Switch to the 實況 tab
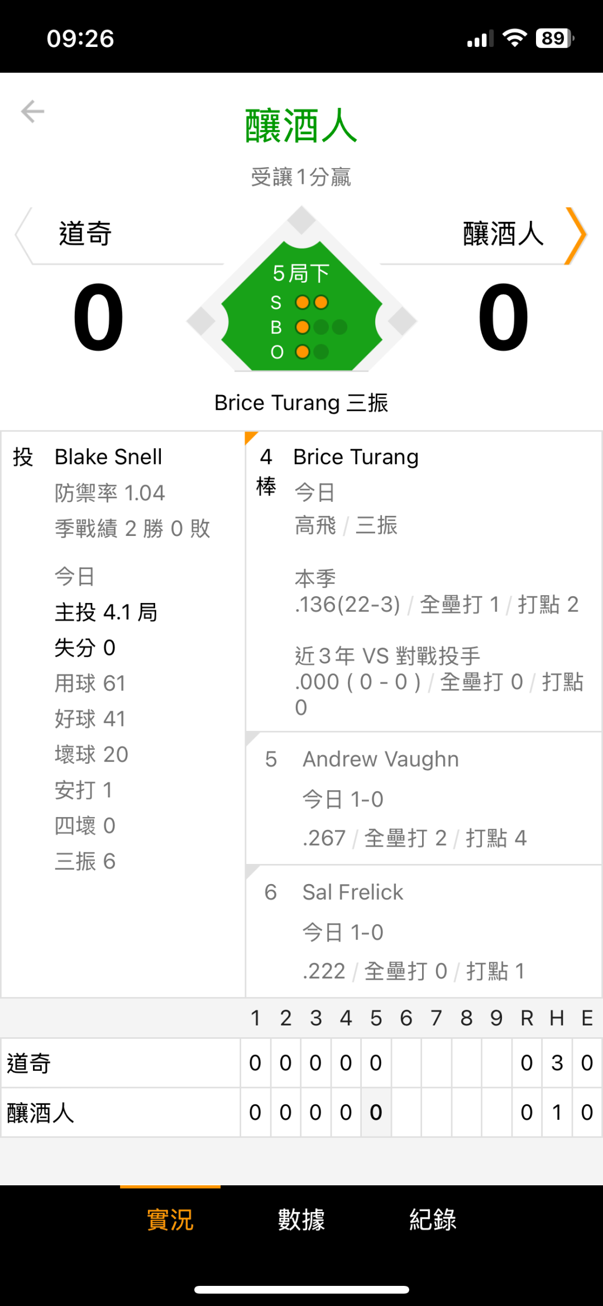The width and height of the screenshot is (603, 1306). click(170, 1219)
